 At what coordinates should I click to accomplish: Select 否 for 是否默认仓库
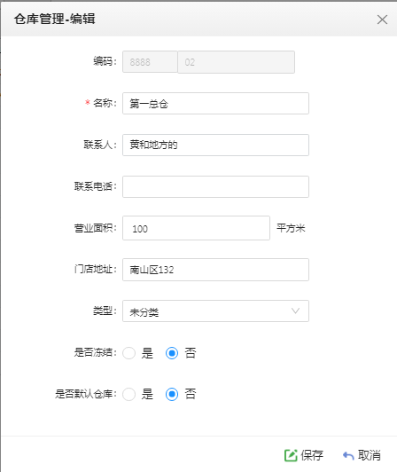tap(172, 394)
